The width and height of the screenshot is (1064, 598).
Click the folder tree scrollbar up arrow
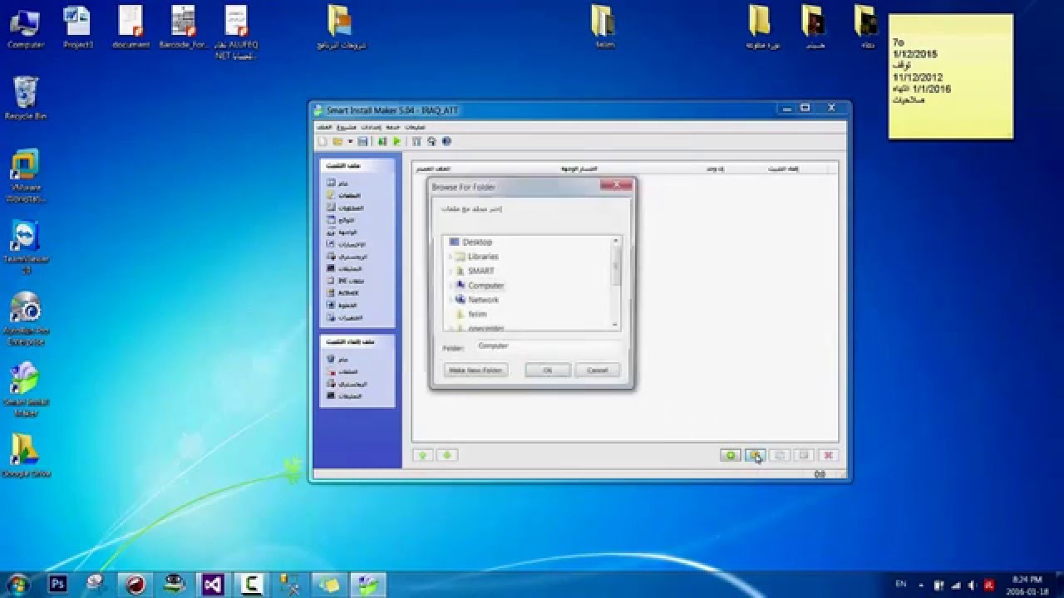[617, 241]
